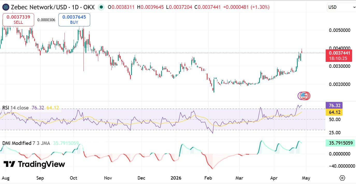The width and height of the screenshot is (356, 185).
Task: Click the SELL button showing 0.0037339
Action: coord(18,19)
